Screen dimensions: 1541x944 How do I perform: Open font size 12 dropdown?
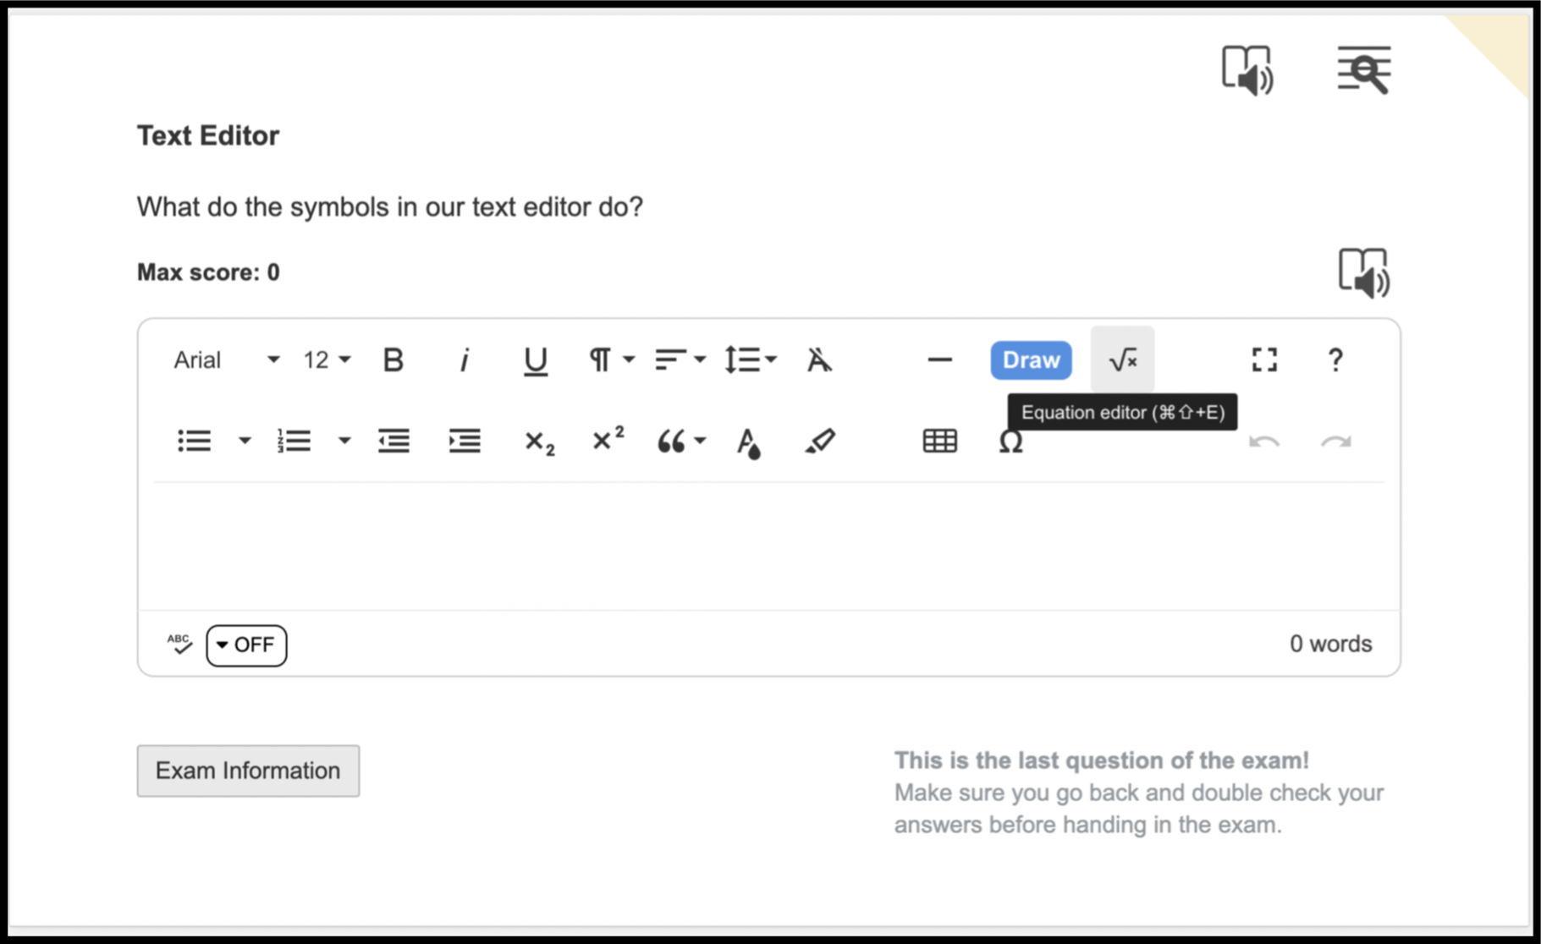(327, 360)
